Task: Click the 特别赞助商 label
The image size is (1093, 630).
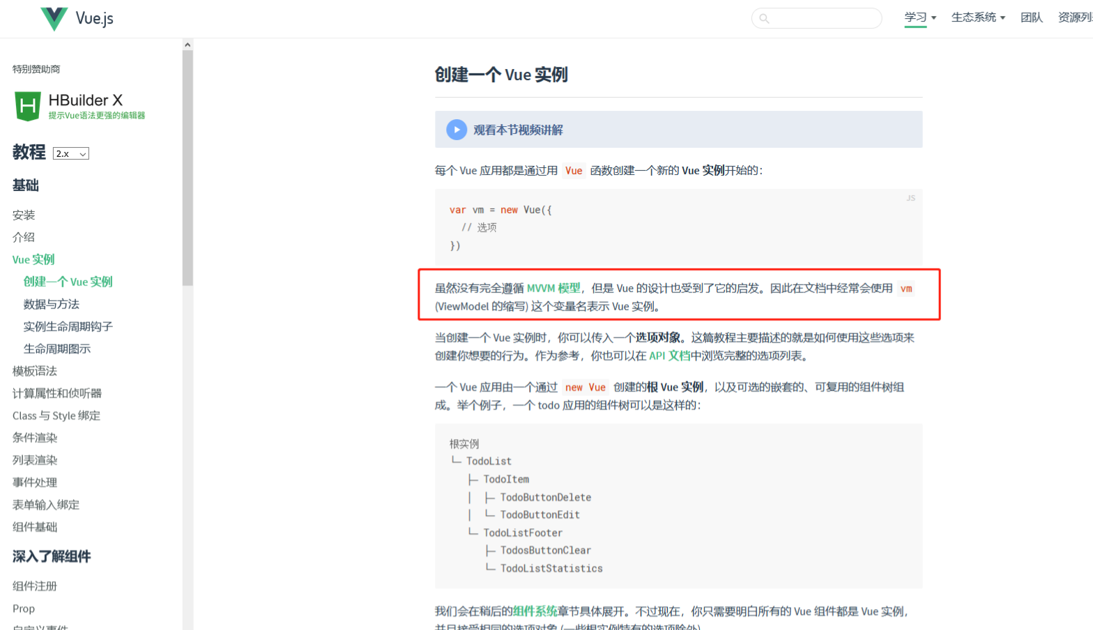Action: pyautogui.click(x=36, y=69)
